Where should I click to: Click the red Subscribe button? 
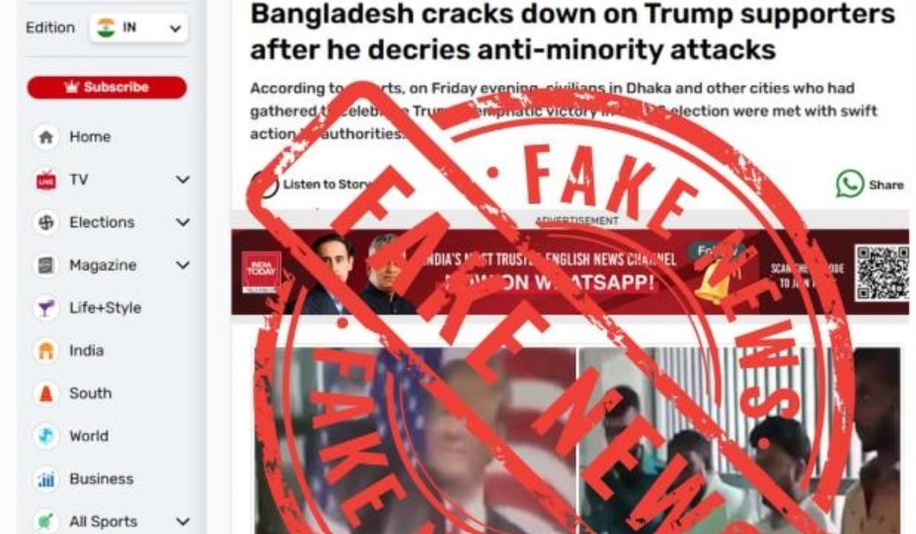point(107,87)
